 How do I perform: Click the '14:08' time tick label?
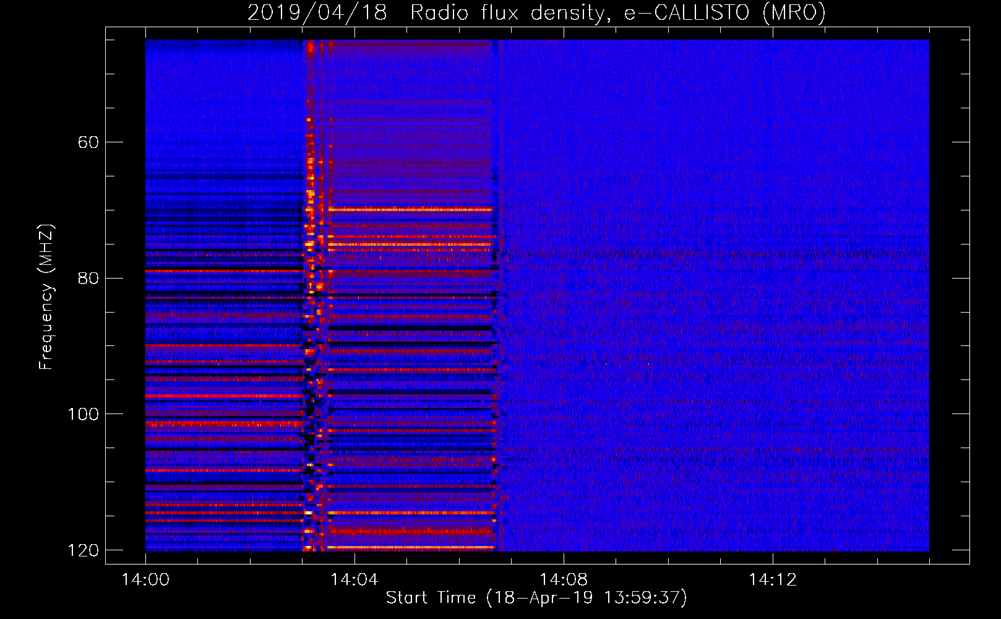[564, 579]
